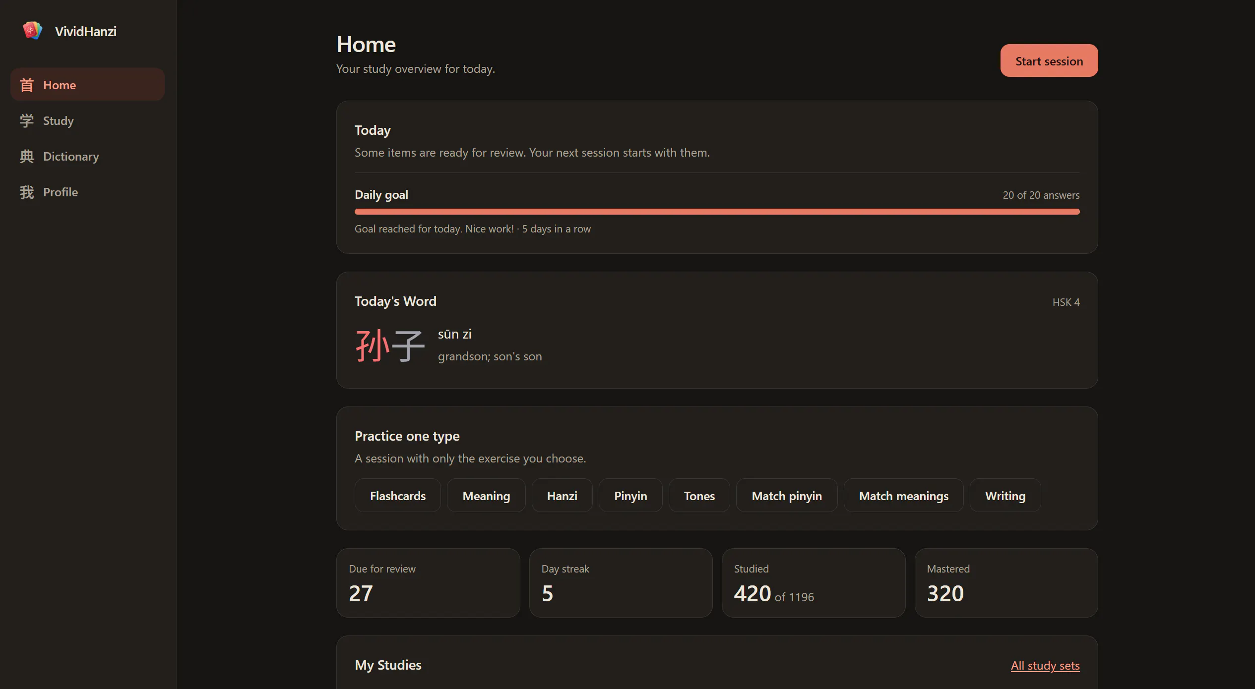1255x689 pixels.
Task: Click the pinyin sūn zi
Action: tap(454, 334)
